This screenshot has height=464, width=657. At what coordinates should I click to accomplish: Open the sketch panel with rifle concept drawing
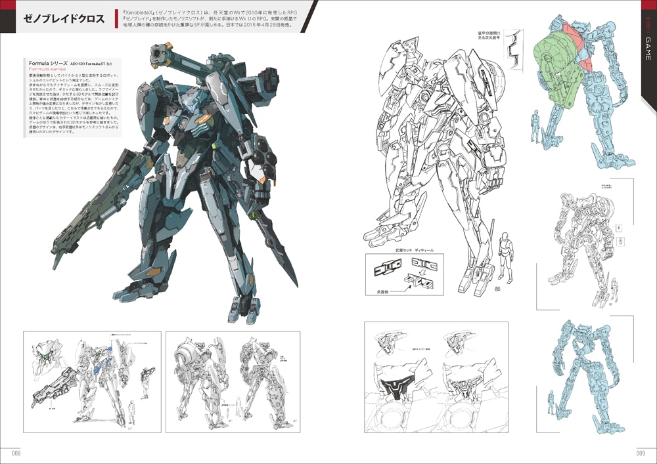tap(92, 381)
